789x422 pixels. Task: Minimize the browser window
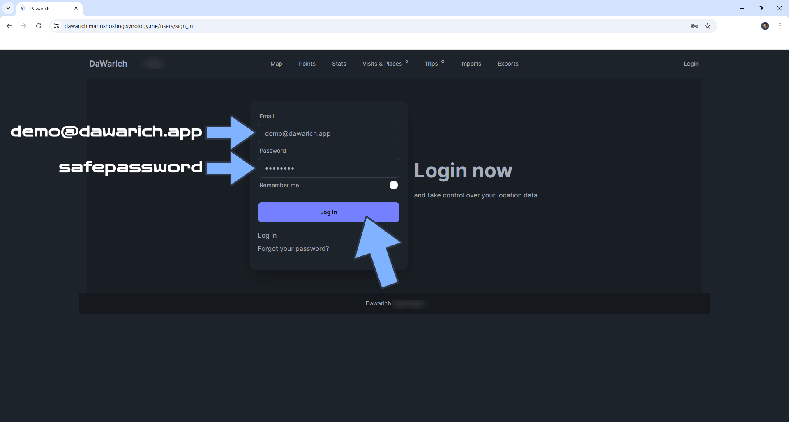(x=742, y=8)
